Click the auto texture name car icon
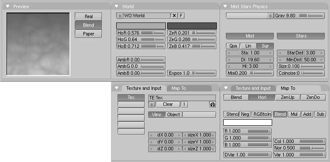 [213, 105]
